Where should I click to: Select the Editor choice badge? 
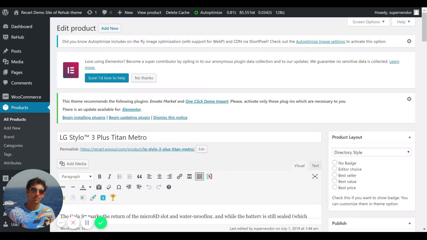pyautogui.click(x=335, y=169)
